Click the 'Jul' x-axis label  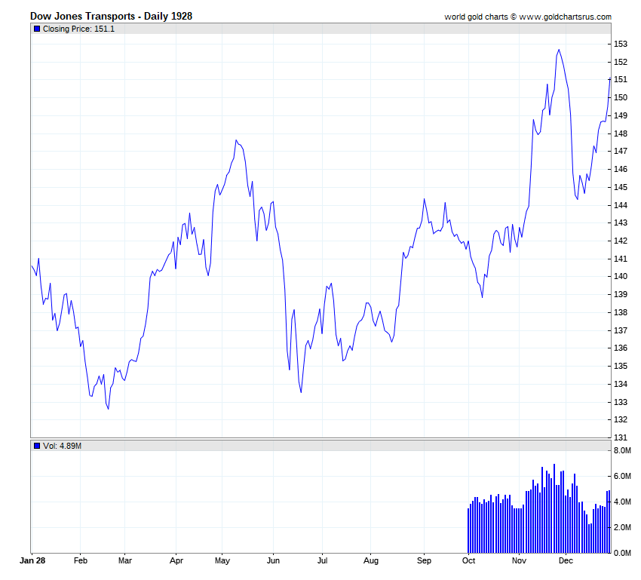322,561
